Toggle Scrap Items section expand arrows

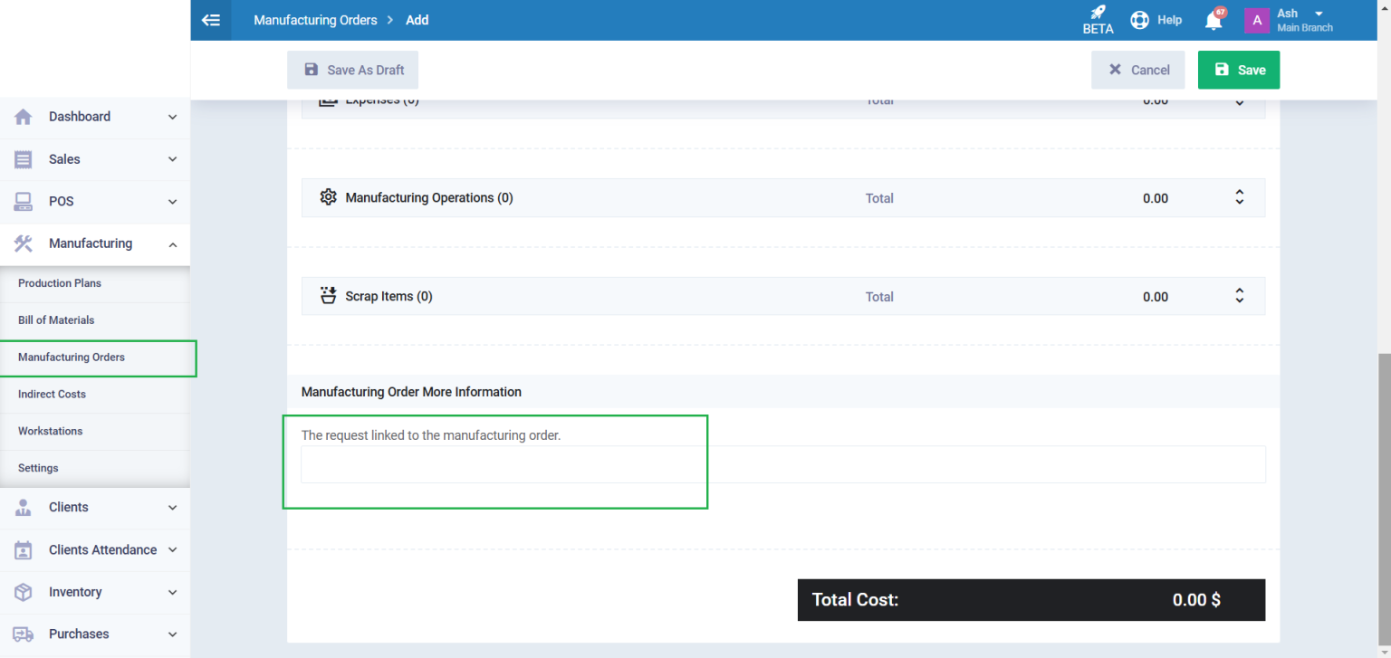[x=1240, y=296]
